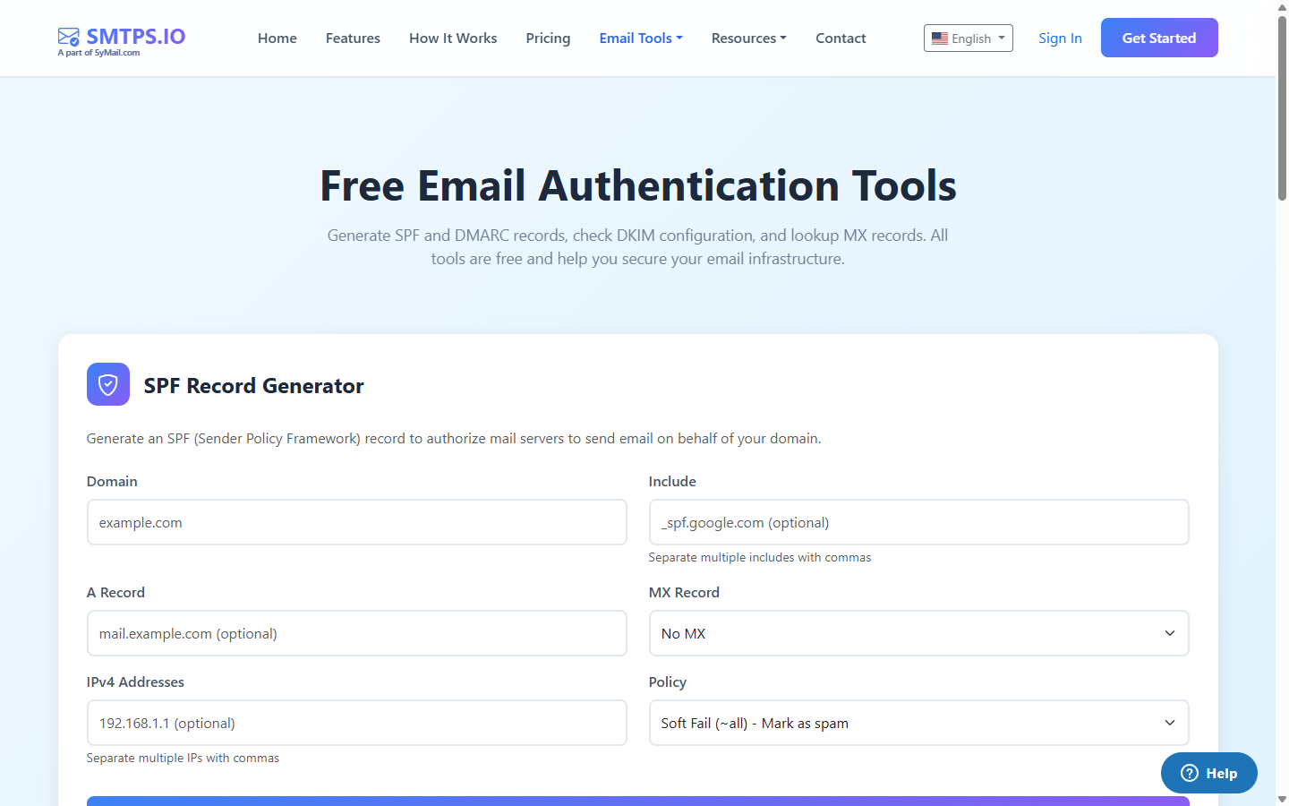Click 'Separate multiple IPs with commas' hint
Viewport: 1289px width, 806px height.
coord(183,758)
